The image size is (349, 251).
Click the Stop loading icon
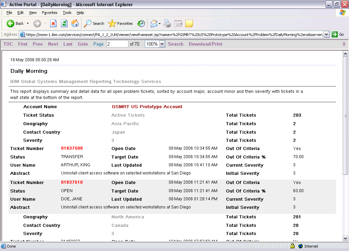tap(54, 23)
